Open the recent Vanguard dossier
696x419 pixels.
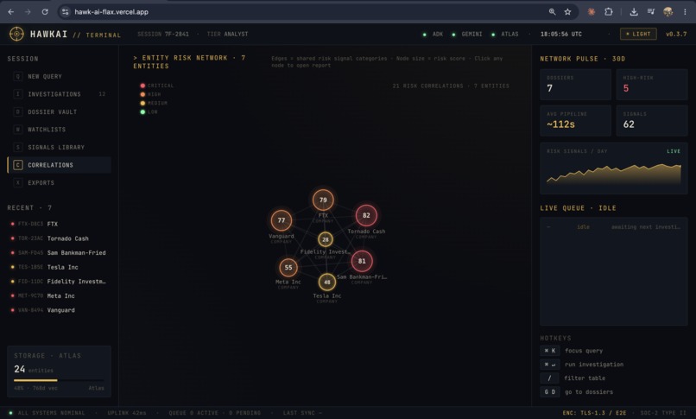(59, 310)
